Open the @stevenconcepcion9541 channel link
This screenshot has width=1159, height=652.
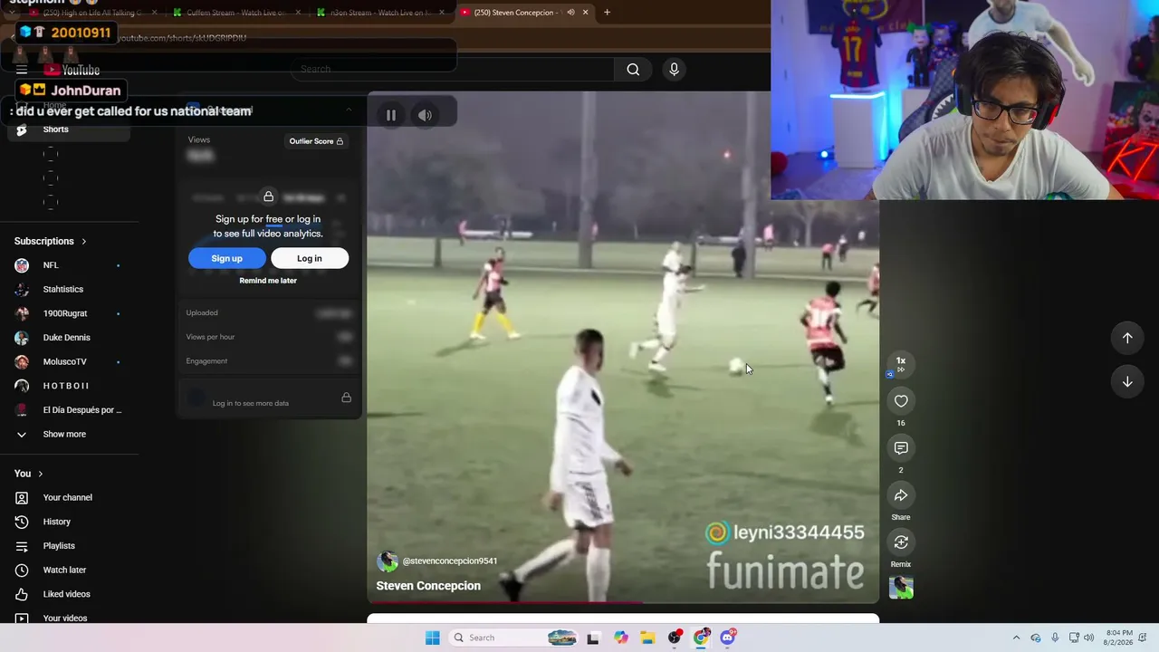point(450,561)
